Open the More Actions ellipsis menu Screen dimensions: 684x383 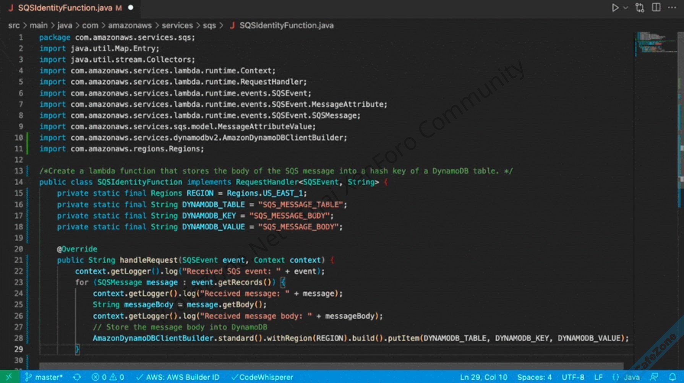672,8
